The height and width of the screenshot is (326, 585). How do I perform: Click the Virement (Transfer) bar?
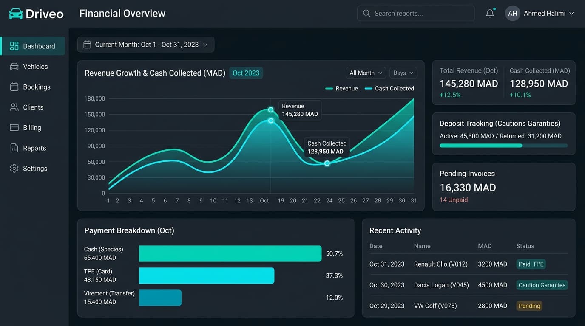[160, 298]
